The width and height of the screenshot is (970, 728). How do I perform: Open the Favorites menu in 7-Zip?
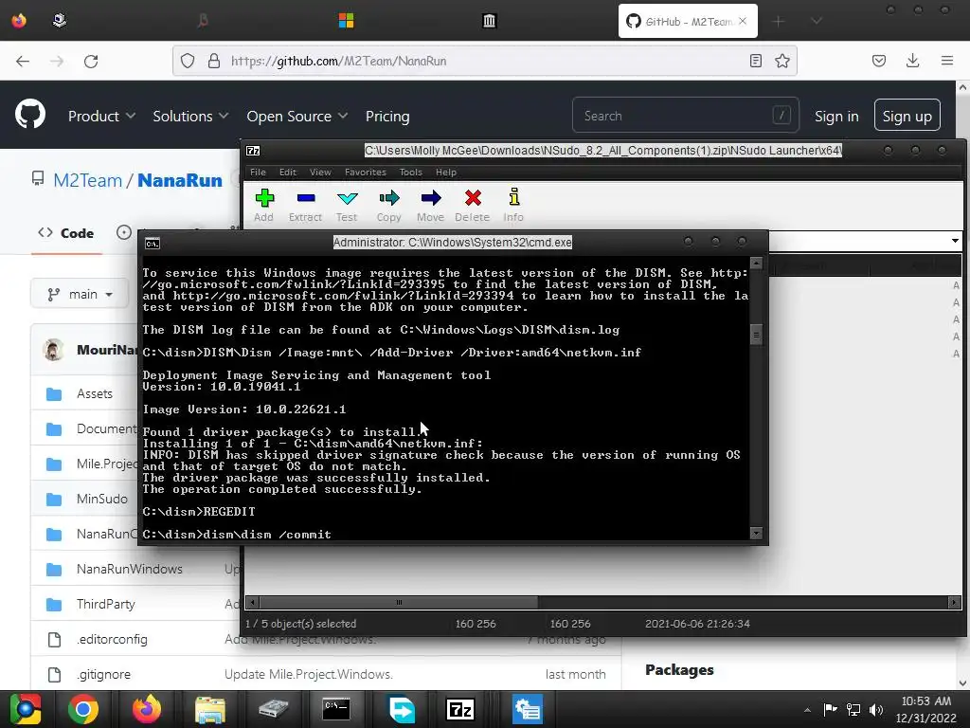366,173
